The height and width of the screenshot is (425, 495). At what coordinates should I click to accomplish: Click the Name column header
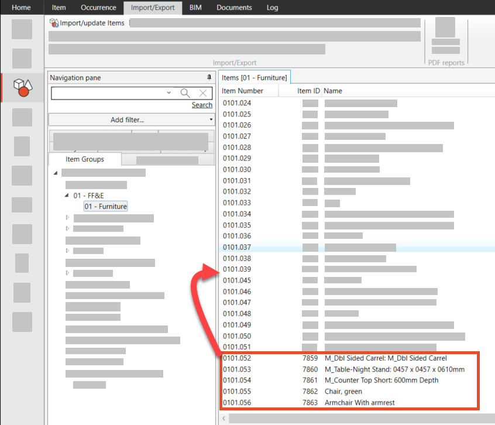pos(333,91)
